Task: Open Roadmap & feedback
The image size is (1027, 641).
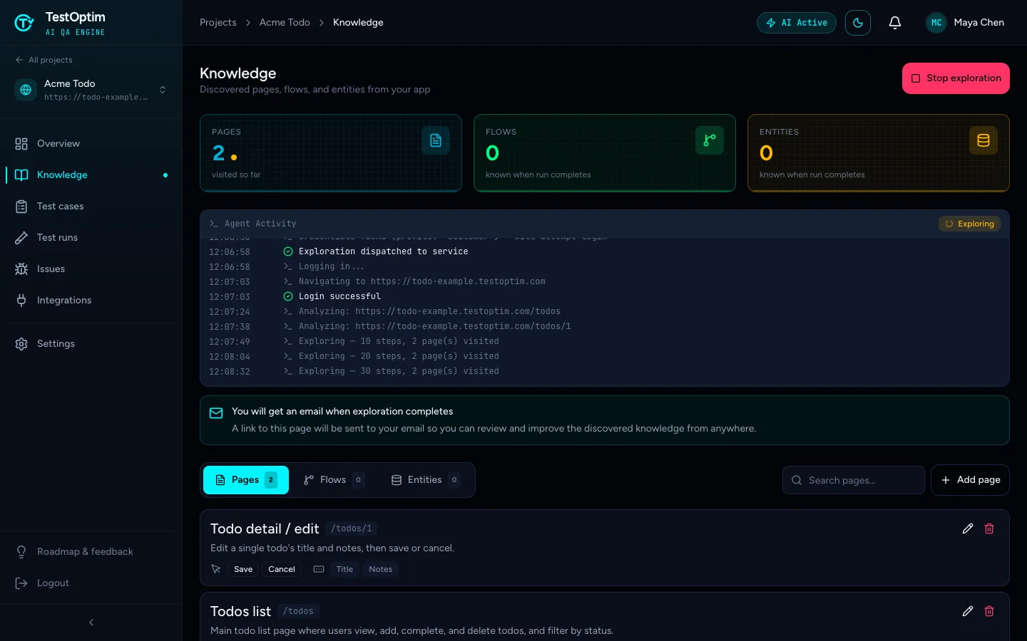Action: tap(91, 551)
